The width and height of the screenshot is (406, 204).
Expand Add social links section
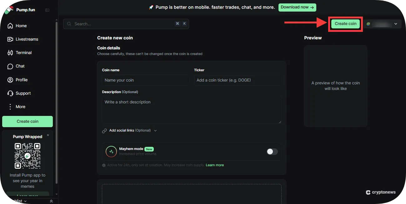[x=129, y=131]
